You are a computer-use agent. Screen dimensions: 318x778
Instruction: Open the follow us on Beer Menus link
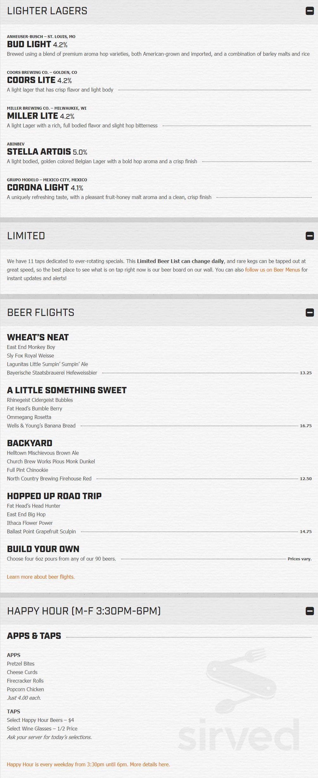[272, 270]
